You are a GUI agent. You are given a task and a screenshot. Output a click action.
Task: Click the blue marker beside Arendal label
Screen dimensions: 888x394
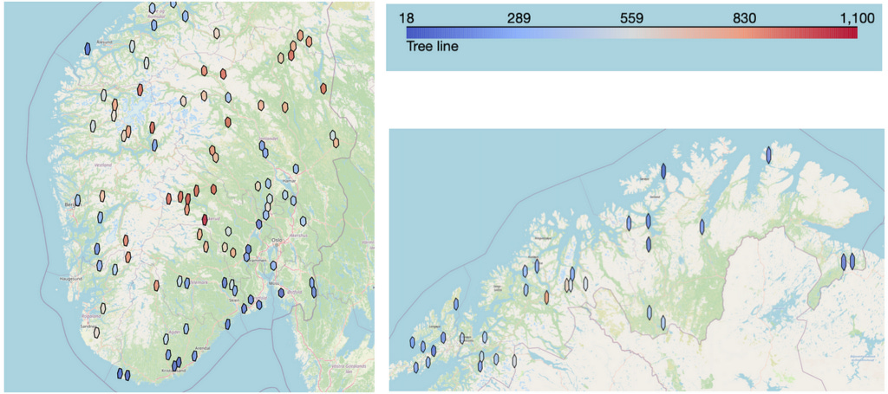click(x=194, y=356)
